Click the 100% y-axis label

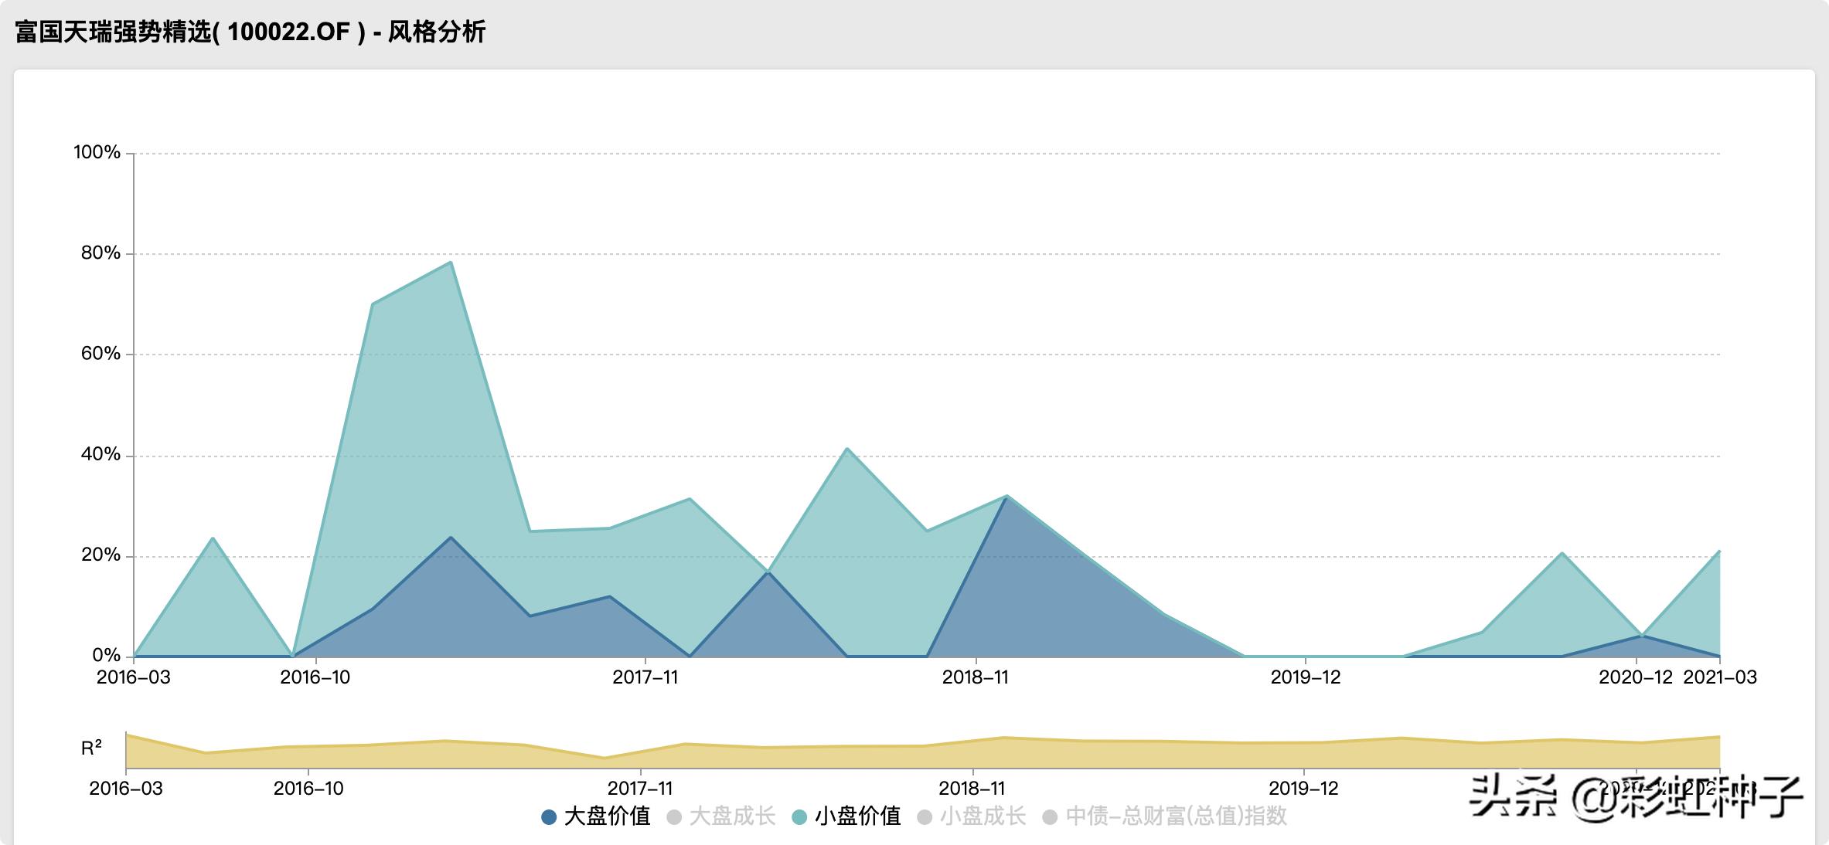point(97,153)
